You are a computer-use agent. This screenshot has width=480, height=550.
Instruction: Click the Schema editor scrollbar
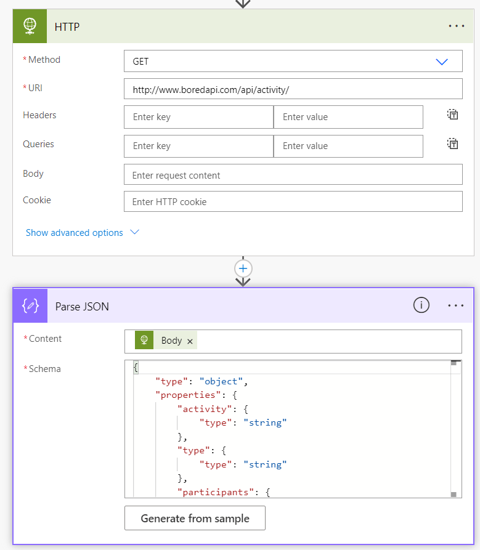point(454,429)
